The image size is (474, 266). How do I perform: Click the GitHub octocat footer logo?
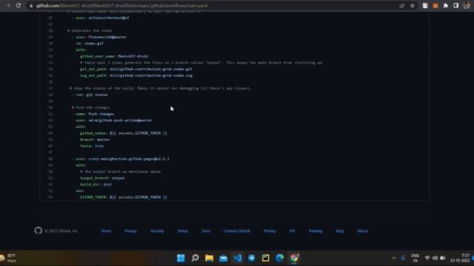(x=38, y=231)
